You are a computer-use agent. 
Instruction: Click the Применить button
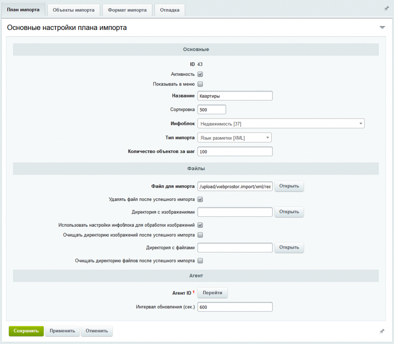[62, 331]
